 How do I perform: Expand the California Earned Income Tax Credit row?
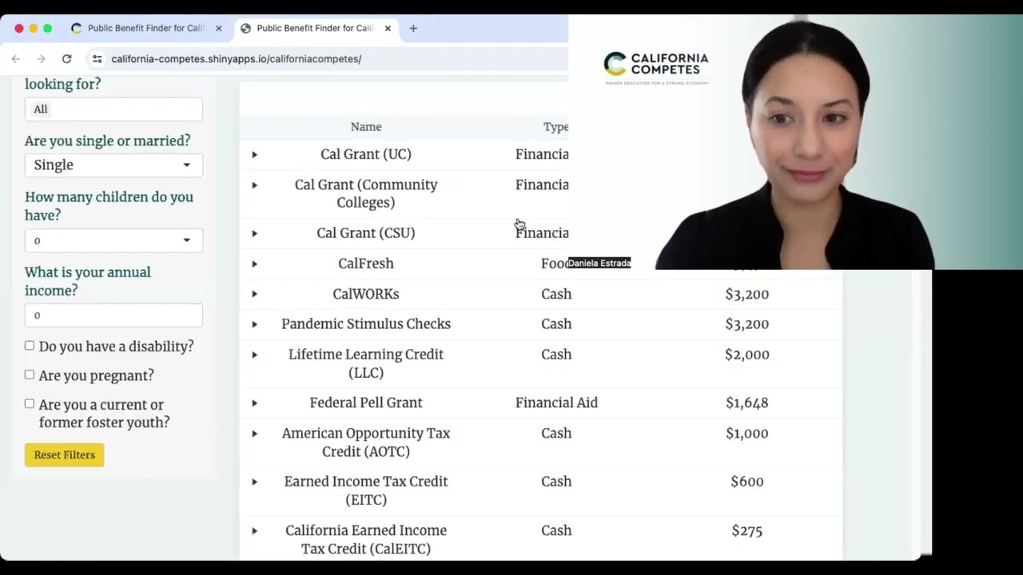pos(254,530)
